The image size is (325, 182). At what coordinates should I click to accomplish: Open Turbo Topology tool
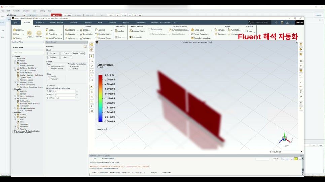[x=200, y=34]
